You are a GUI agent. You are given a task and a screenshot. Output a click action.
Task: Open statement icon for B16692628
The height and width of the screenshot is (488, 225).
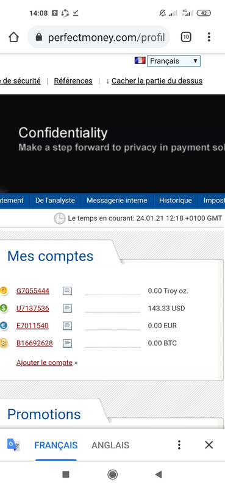[67, 343]
